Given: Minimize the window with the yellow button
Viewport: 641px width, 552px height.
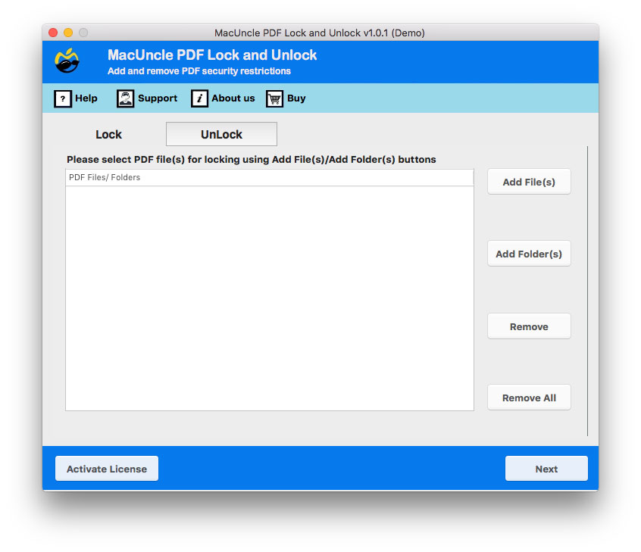Looking at the screenshot, I should click(67, 33).
